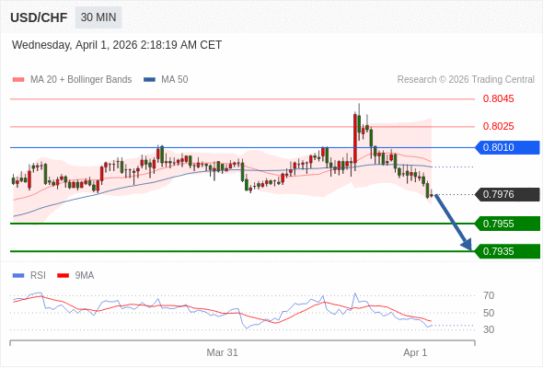Click the chart timestamp Wednesday, April 1, 2026
Viewport: 543px width, 368px height.
(117, 45)
